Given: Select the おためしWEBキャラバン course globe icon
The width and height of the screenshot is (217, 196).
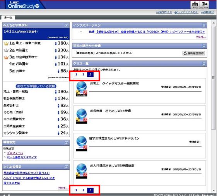Looking at the screenshot, I should pyautogui.click(x=82, y=144).
